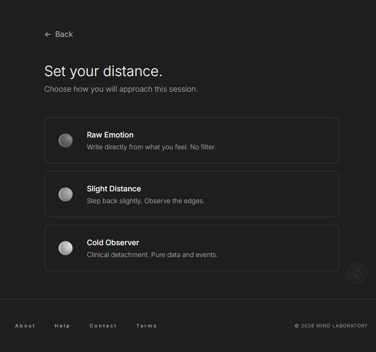Click the left arrow icon next to Back
This screenshot has height=352, width=376.
click(48, 34)
